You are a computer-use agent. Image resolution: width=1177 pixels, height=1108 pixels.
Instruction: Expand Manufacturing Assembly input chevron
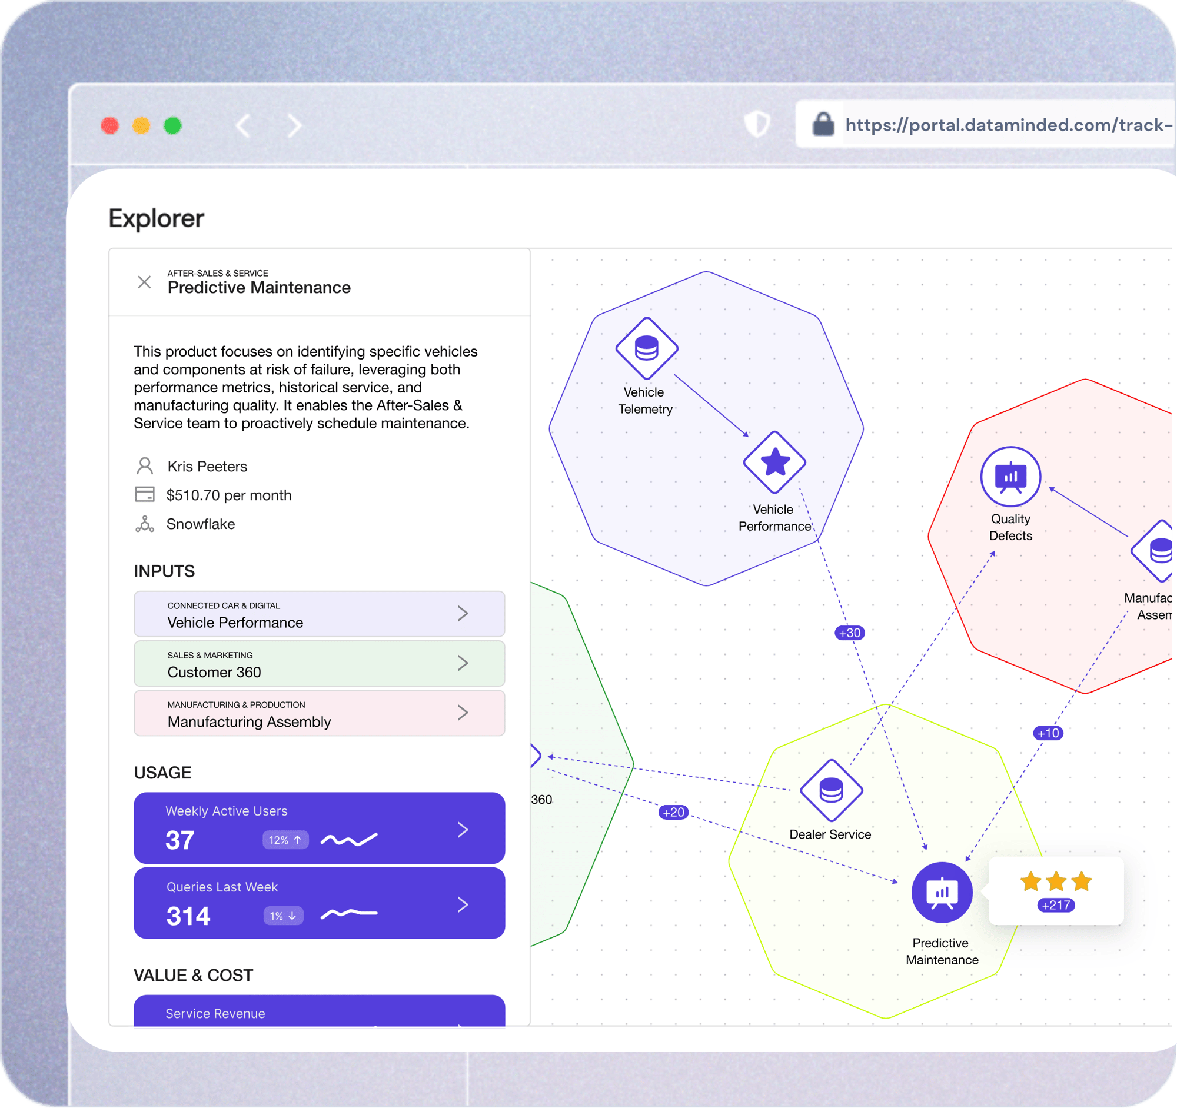tap(463, 713)
